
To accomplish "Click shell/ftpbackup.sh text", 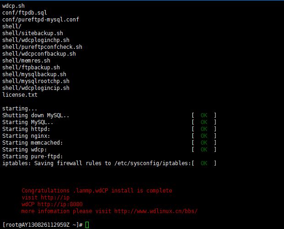I will (31, 68).
